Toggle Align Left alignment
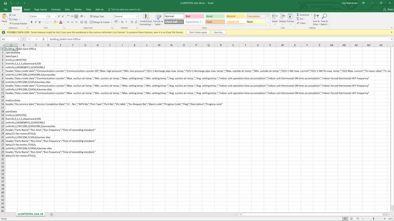Screen dimensions: 394x221 tap(68, 22)
